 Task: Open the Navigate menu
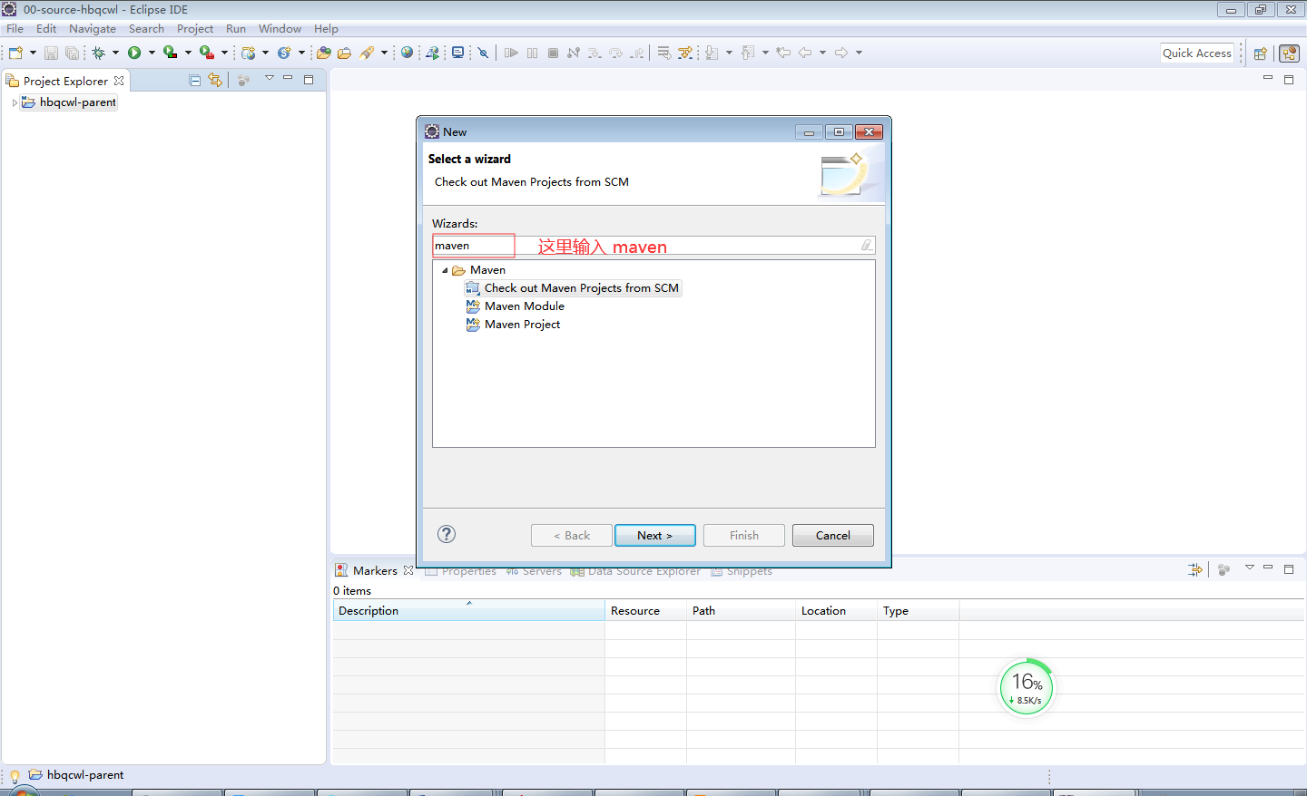tap(93, 29)
